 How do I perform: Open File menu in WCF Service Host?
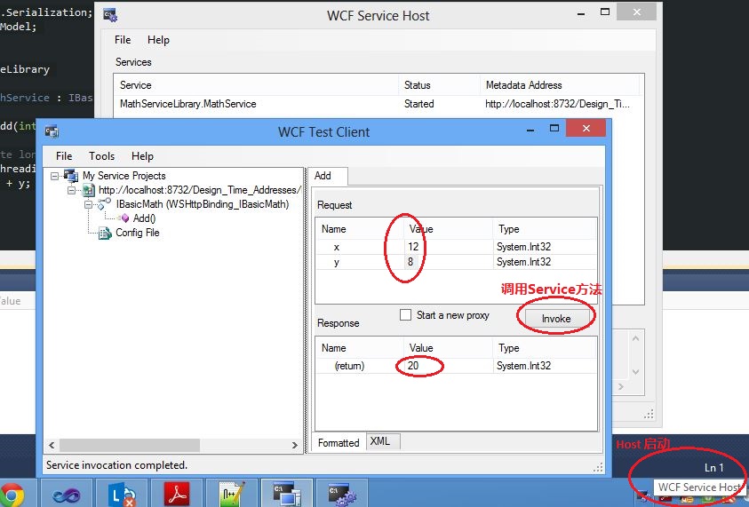coord(123,40)
